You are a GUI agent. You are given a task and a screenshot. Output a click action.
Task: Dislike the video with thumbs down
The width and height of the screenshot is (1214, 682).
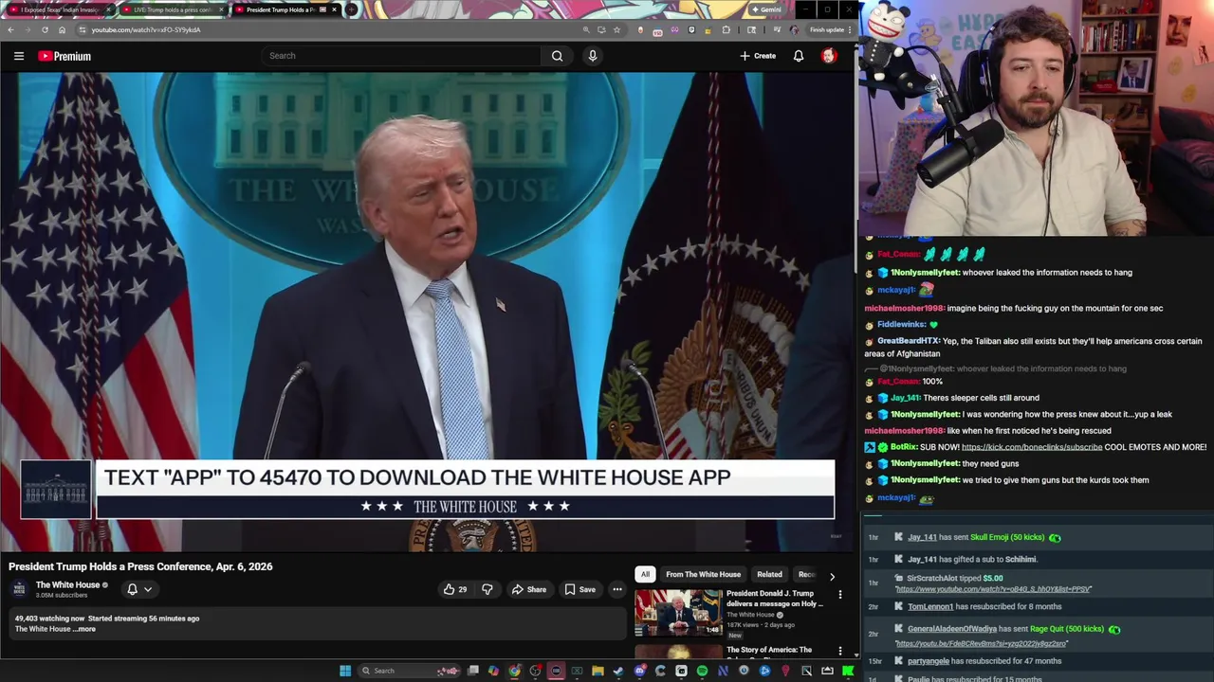pyautogui.click(x=487, y=589)
